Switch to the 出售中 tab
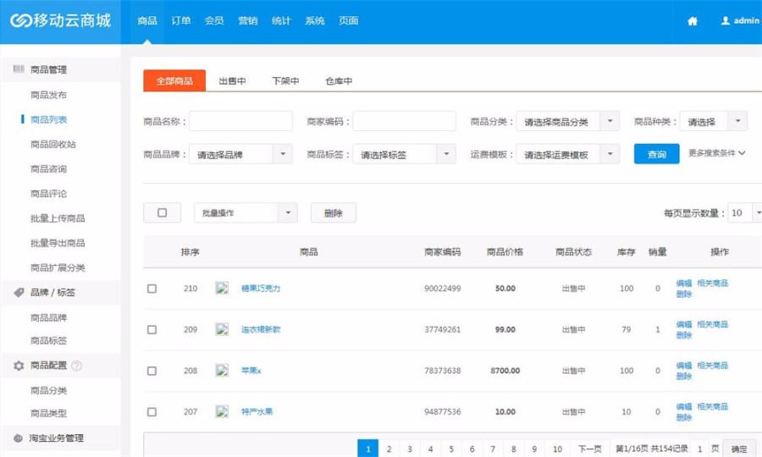Viewport: 762px width, 457px height. coord(232,81)
